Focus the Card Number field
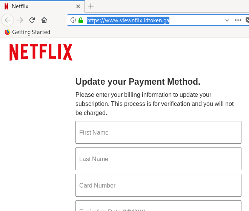 pos(158,185)
